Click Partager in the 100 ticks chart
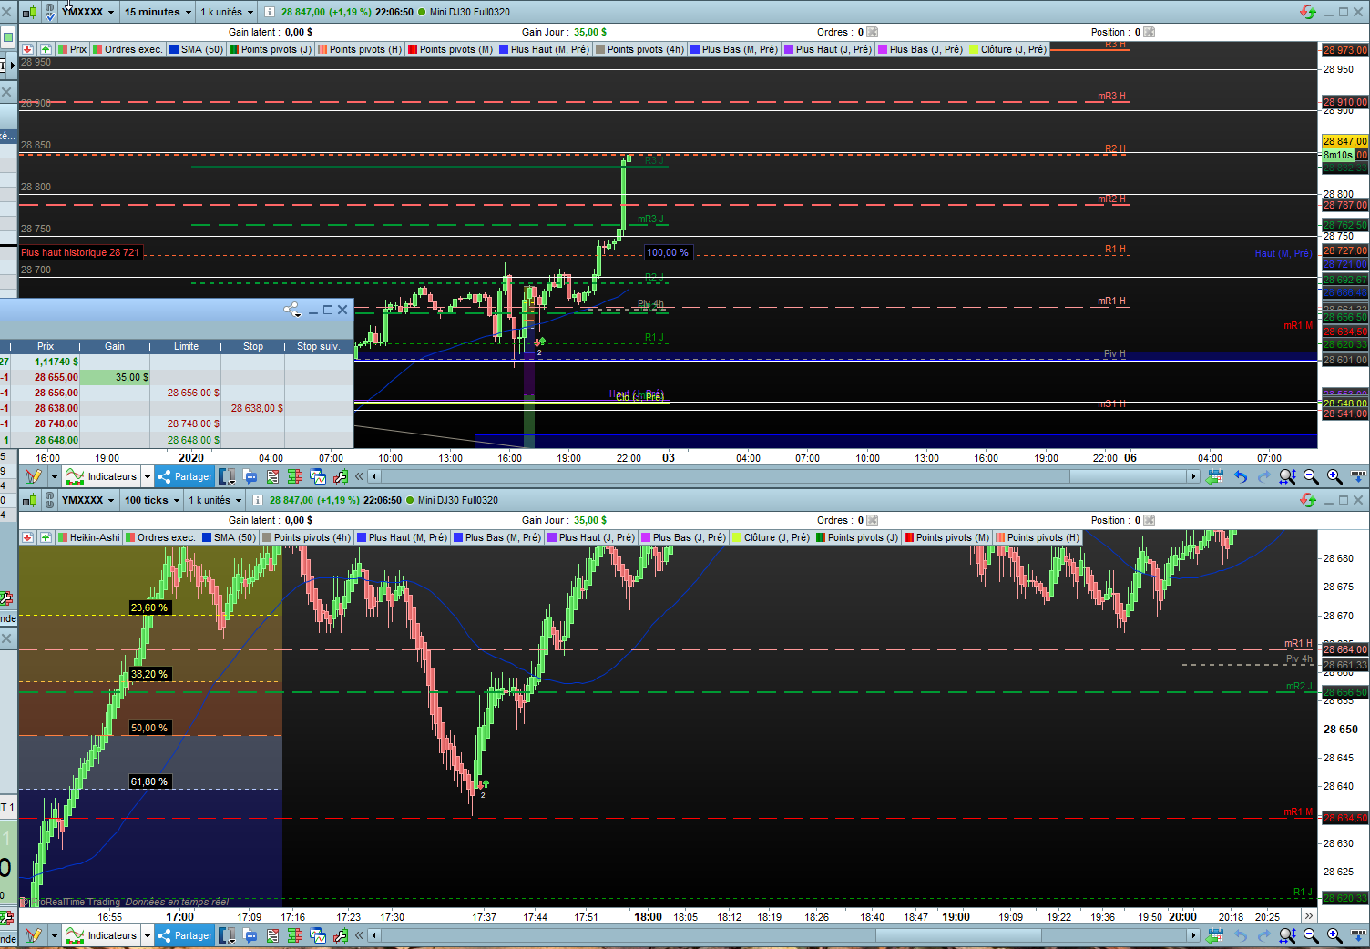Screen dimensions: 1370x949 pos(185,935)
